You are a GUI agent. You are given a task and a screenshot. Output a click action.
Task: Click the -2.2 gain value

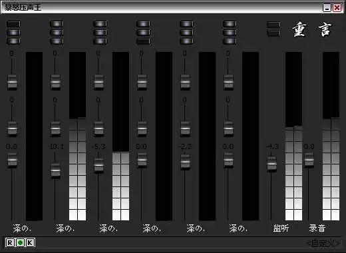click(x=185, y=146)
